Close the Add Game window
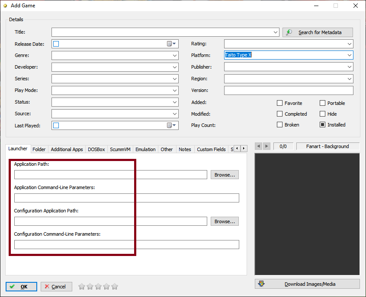Viewport: 366px width, 297px height. (356, 6)
